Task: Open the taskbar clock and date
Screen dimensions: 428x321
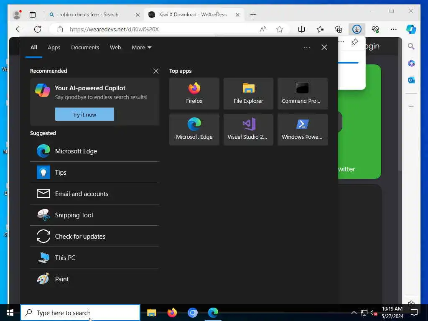Action: [392, 313]
